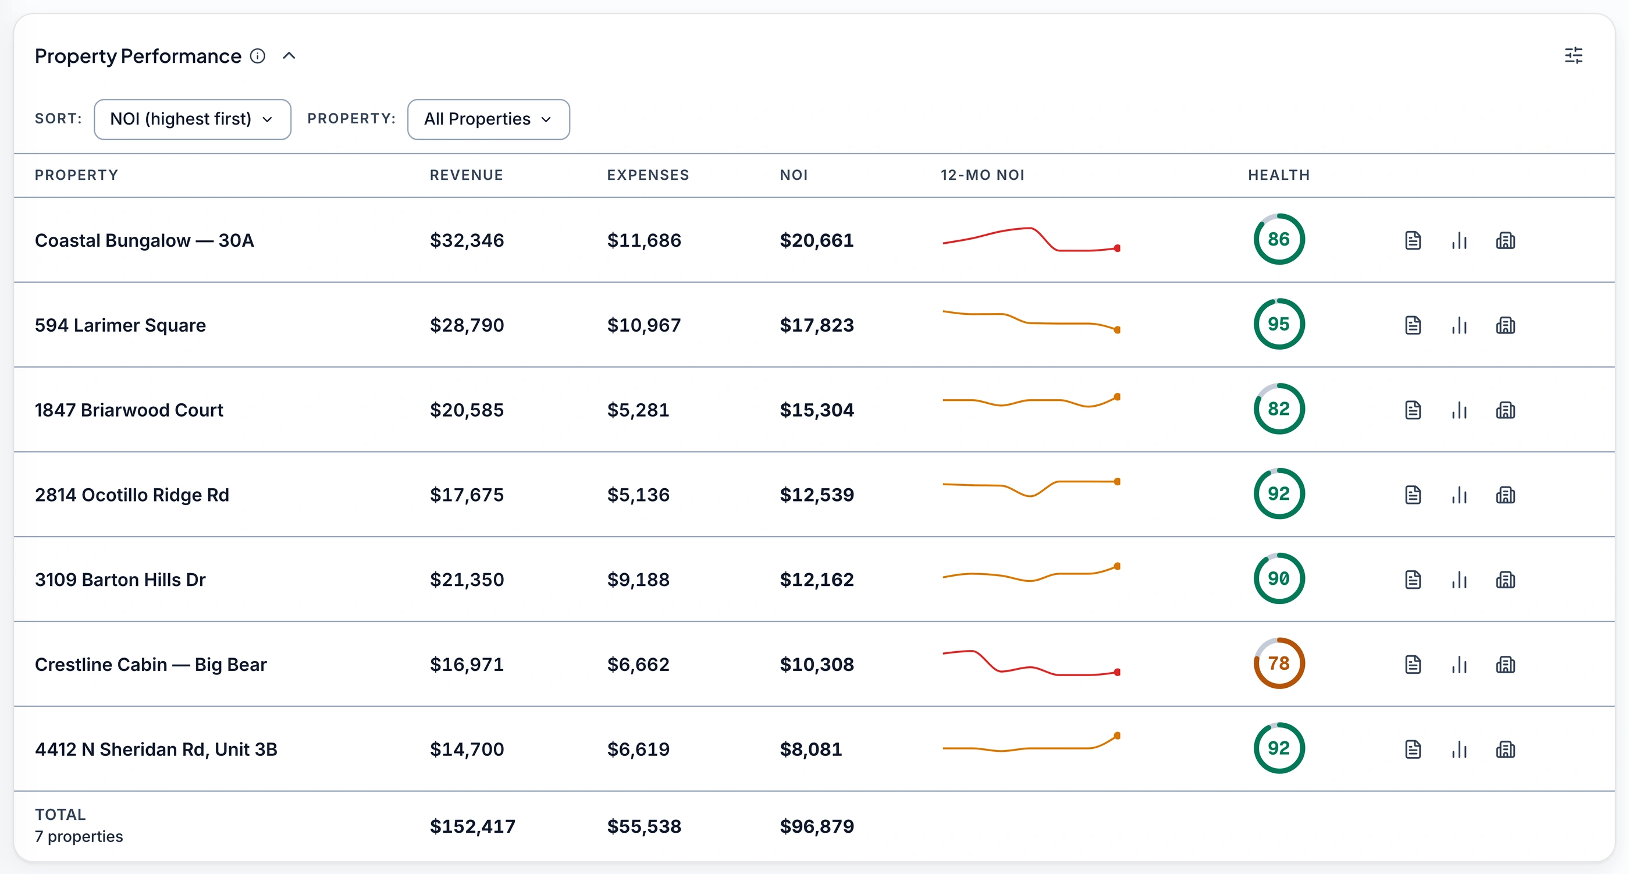Open building icon for 4412 N Sheridan Rd
The width and height of the screenshot is (1629, 874).
point(1505,749)
